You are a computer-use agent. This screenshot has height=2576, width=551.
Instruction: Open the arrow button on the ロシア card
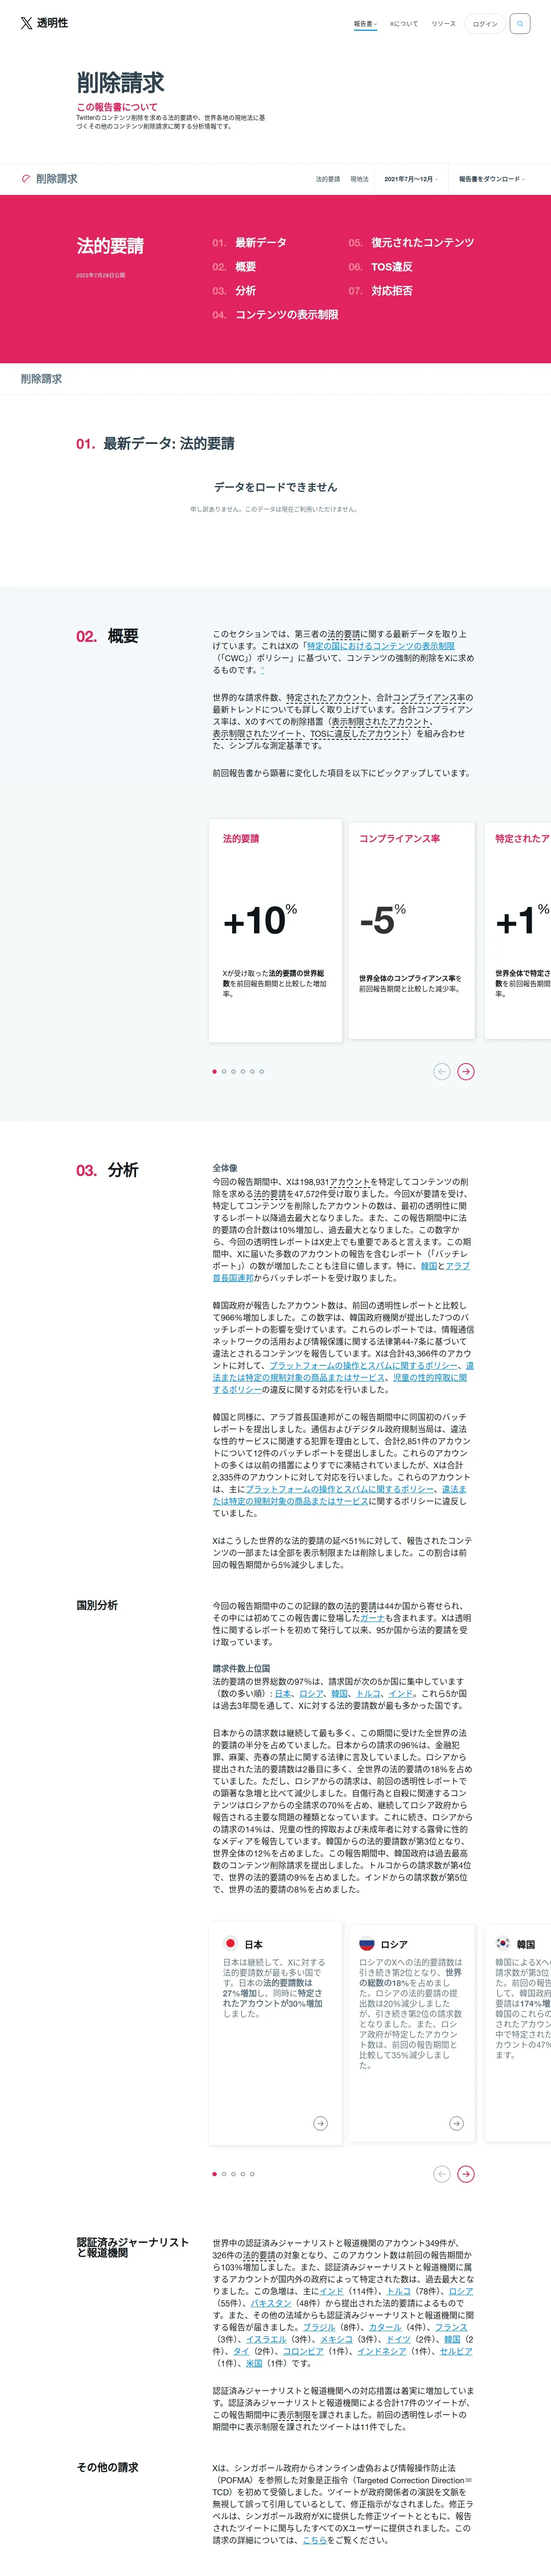(456, 2123)
